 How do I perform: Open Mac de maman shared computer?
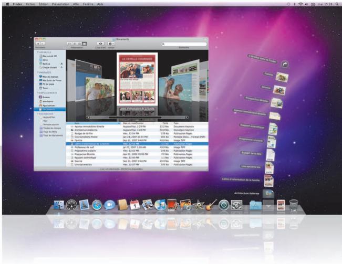point(50,77)
